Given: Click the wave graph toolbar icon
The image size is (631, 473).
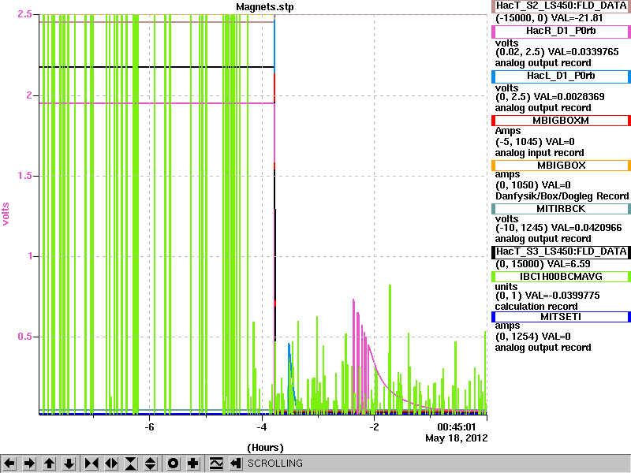Looking at the screenshot, I should pyautogui.click(x=216, y=464).
